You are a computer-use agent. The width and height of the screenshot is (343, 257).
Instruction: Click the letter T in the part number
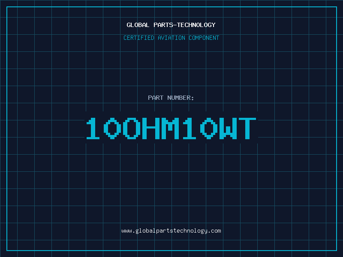click(247, 128)
